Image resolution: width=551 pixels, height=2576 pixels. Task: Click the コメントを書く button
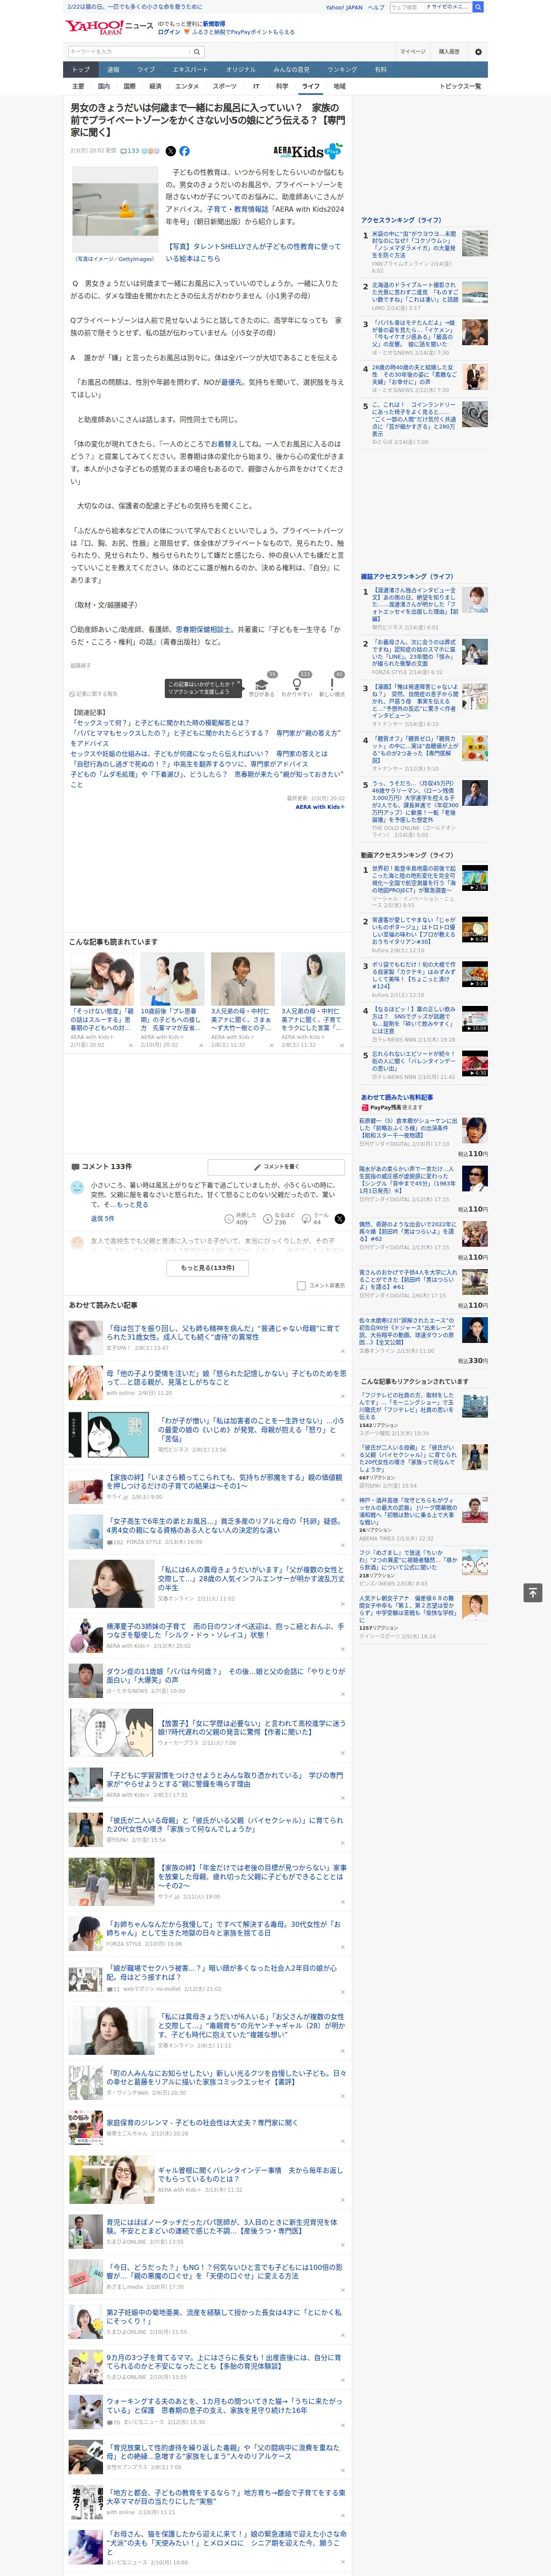point(276,1166)
